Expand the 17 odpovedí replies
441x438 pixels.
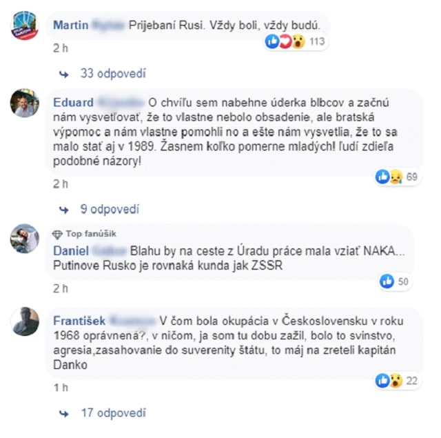click(113, 413)
